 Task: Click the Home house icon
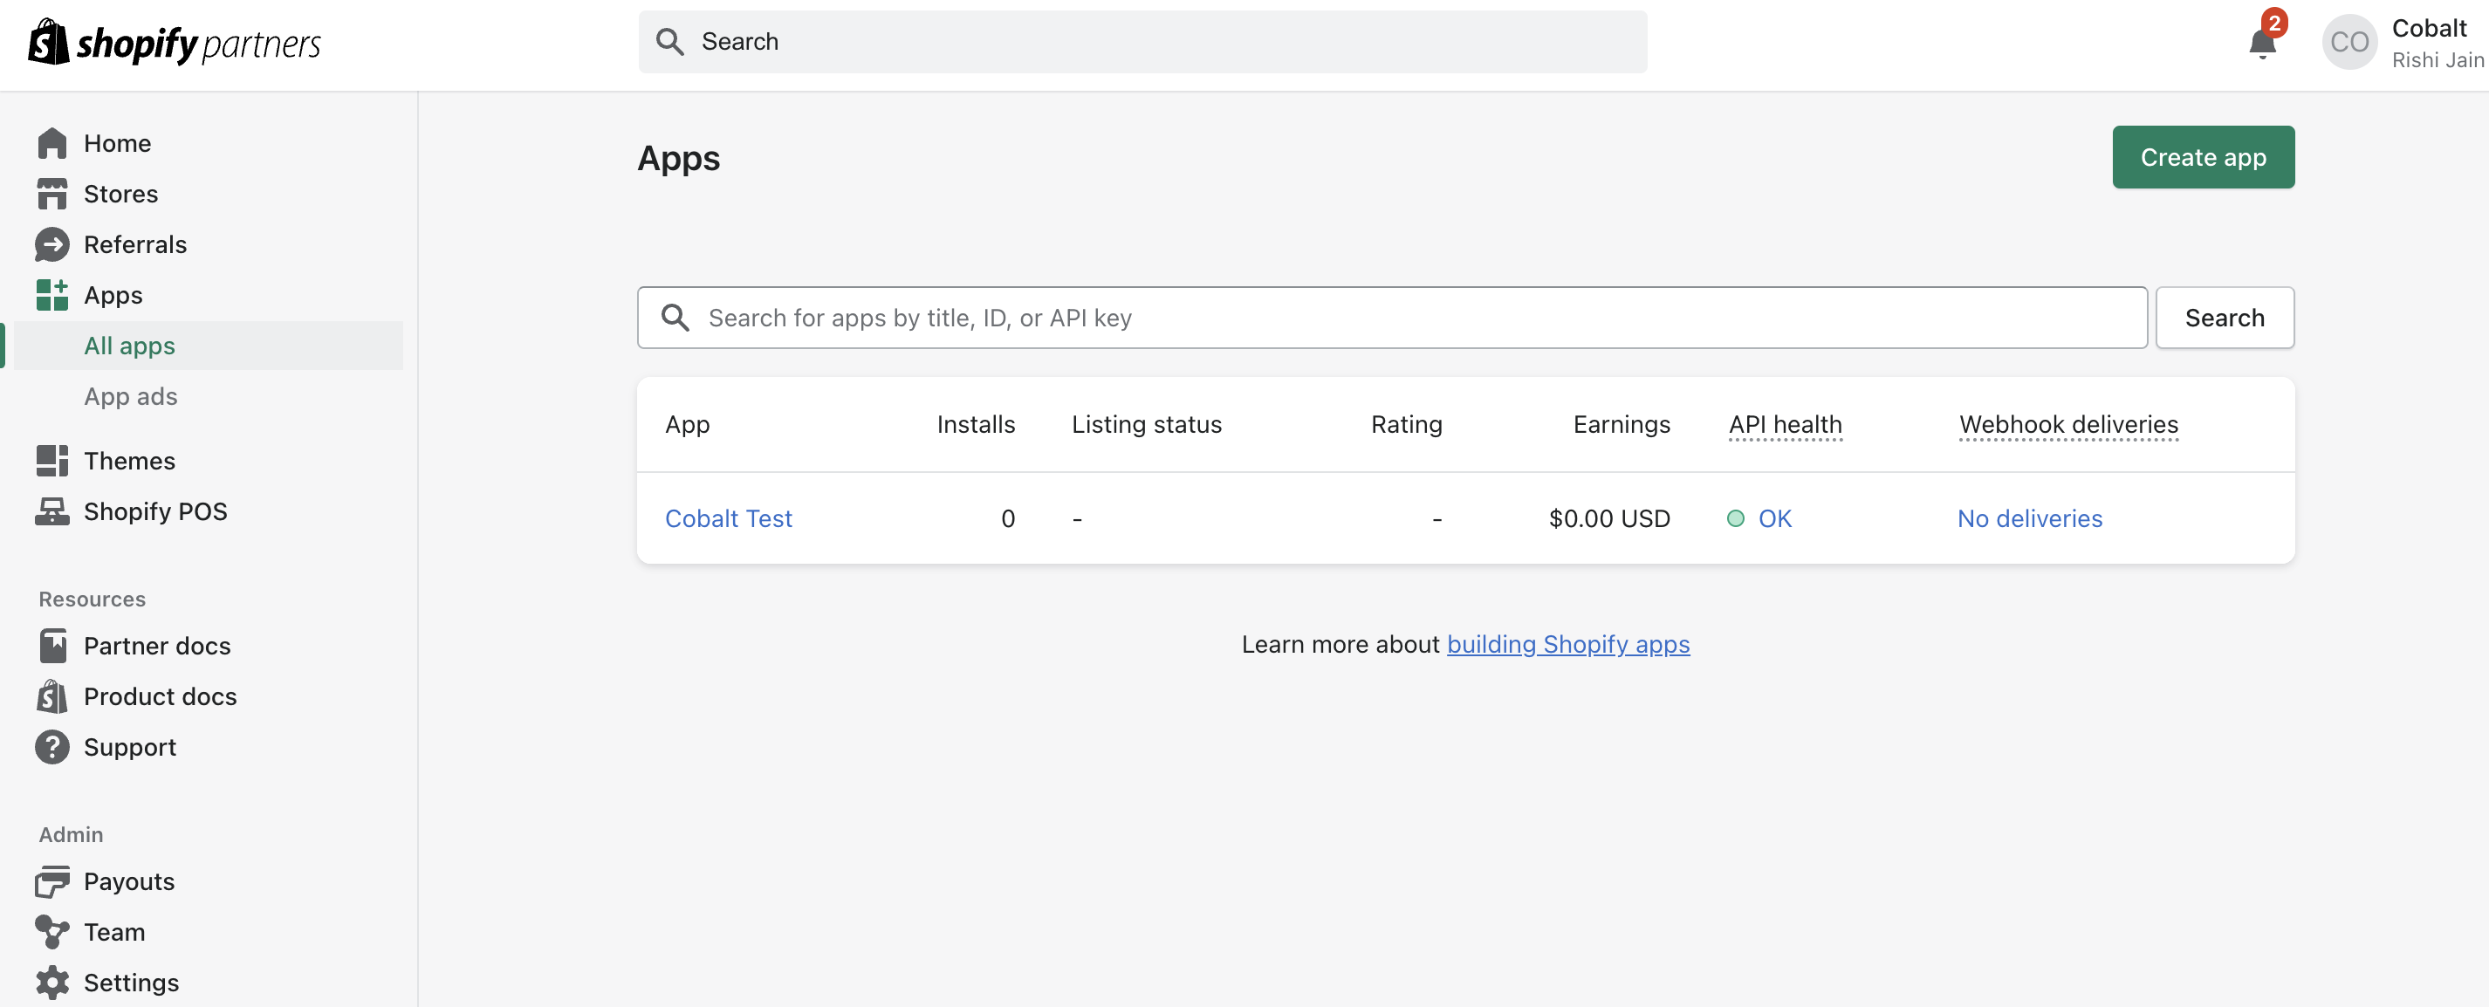point(52,143)
